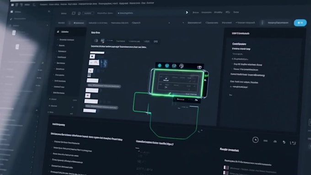Click the heart-shaped icon at the green panel's top-right

click(x=199, y=67)
